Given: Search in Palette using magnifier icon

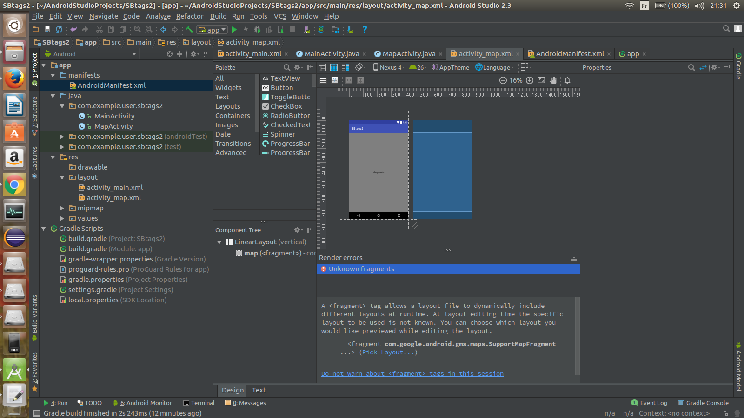Looking at the screenshot, I should pos(287,67).
